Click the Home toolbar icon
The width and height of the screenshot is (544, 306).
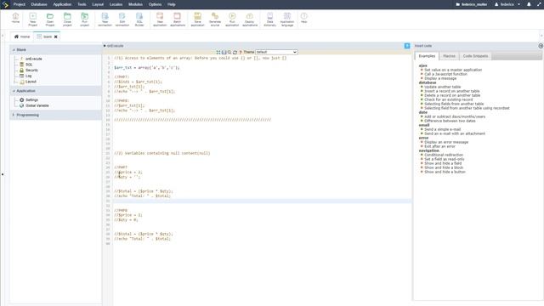[15, 18]
